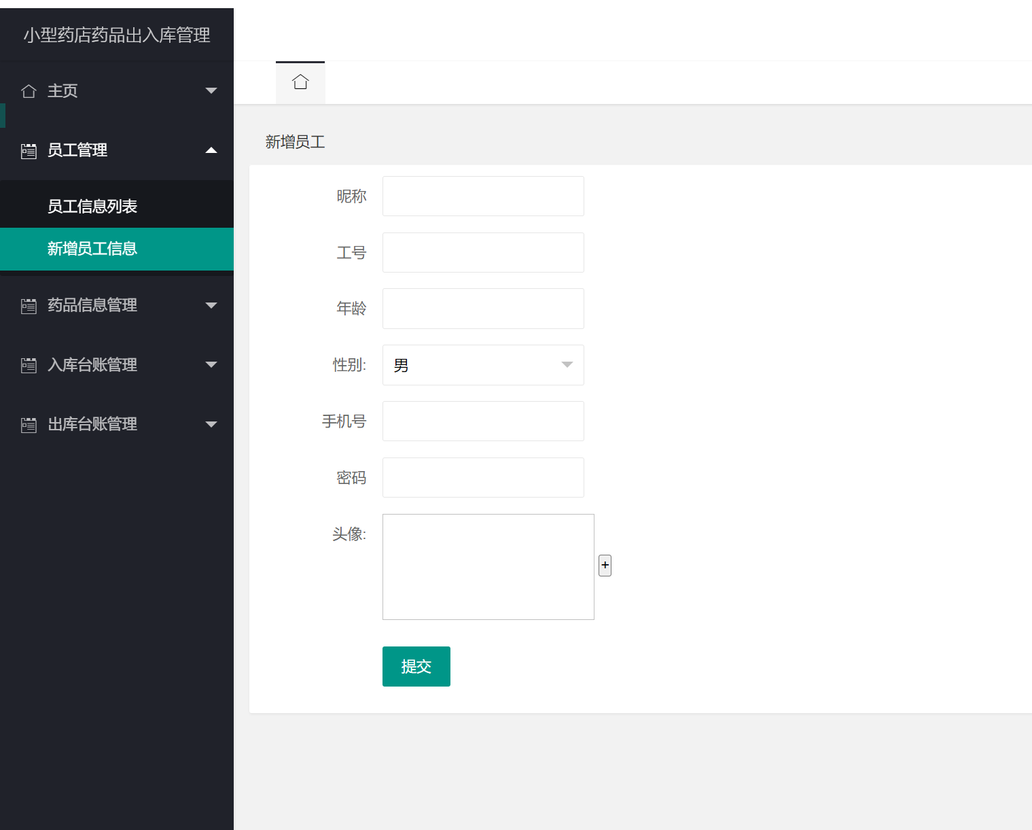The image size is (1032, 830).
Task: Click the 小型药店药品出入库管理 title
Action: (x=117, y=35)
